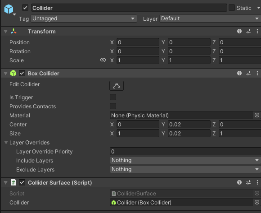Viewport: 261px width, 213px height.
Task: Enable the Static checkbox
Action: tap(232, 8)
